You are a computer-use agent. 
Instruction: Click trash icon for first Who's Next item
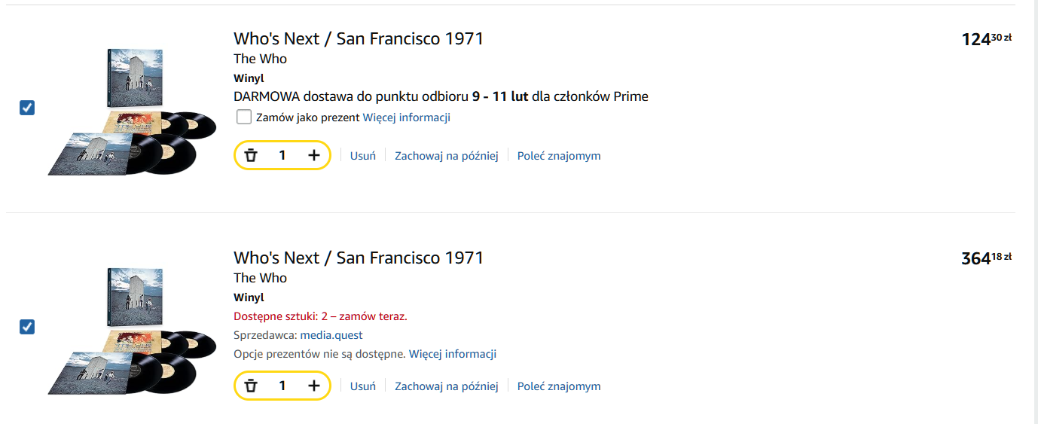pyautogui.click(x=251, y=156)
